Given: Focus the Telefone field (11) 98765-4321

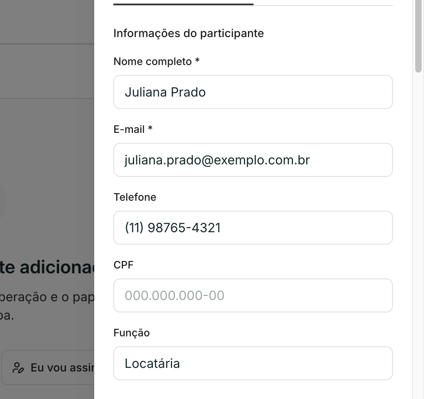Looking at the screenshot, I should [x=253, y=227].
